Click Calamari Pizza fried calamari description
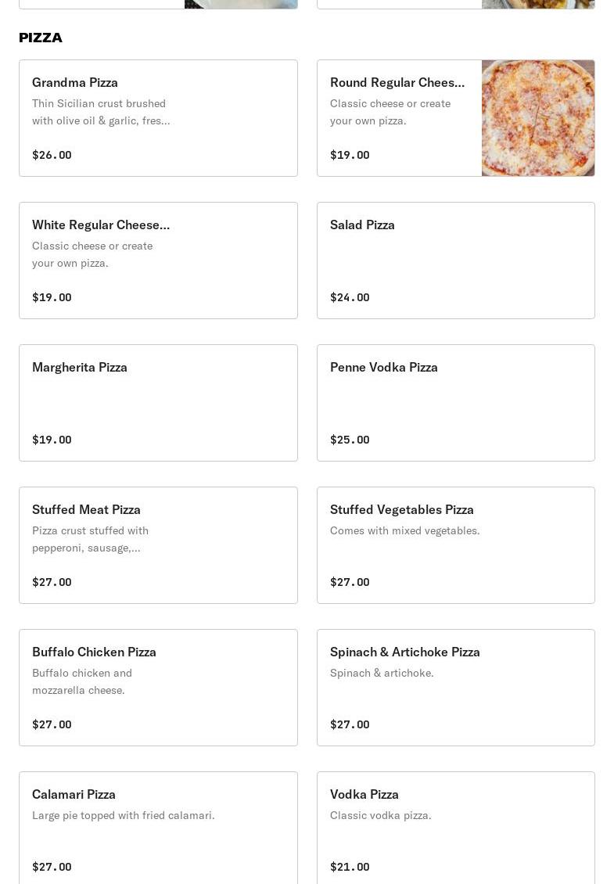 click(123, 815)
